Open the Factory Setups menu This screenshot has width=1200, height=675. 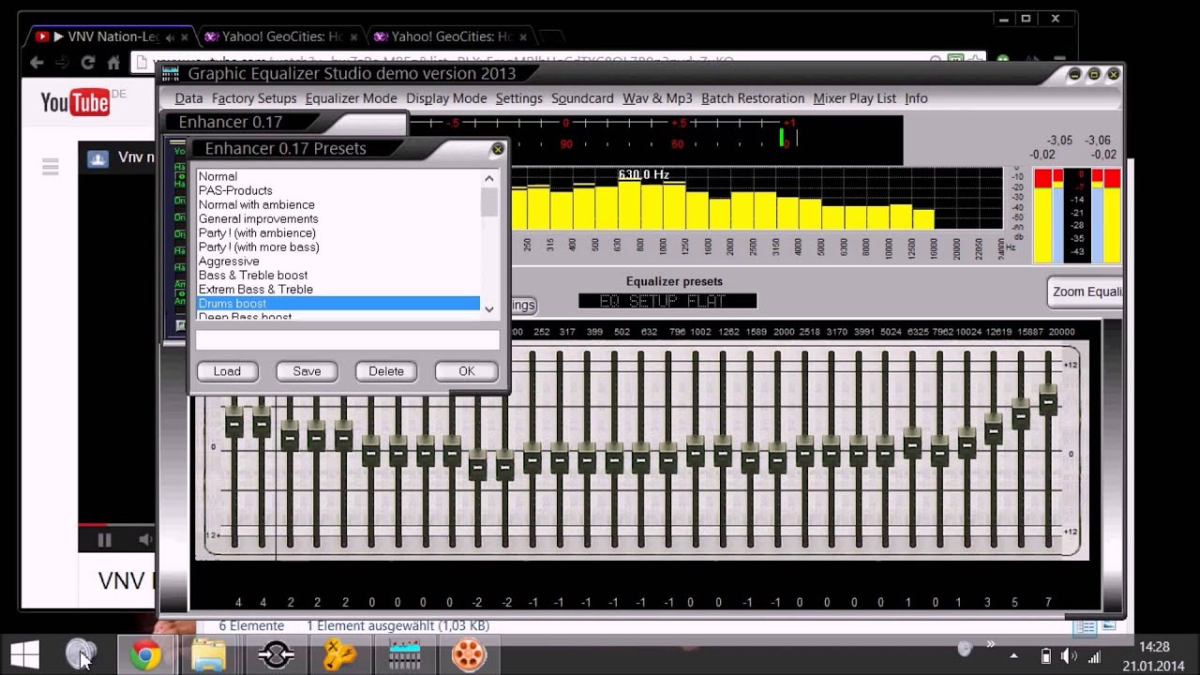(x=254, y=98)
